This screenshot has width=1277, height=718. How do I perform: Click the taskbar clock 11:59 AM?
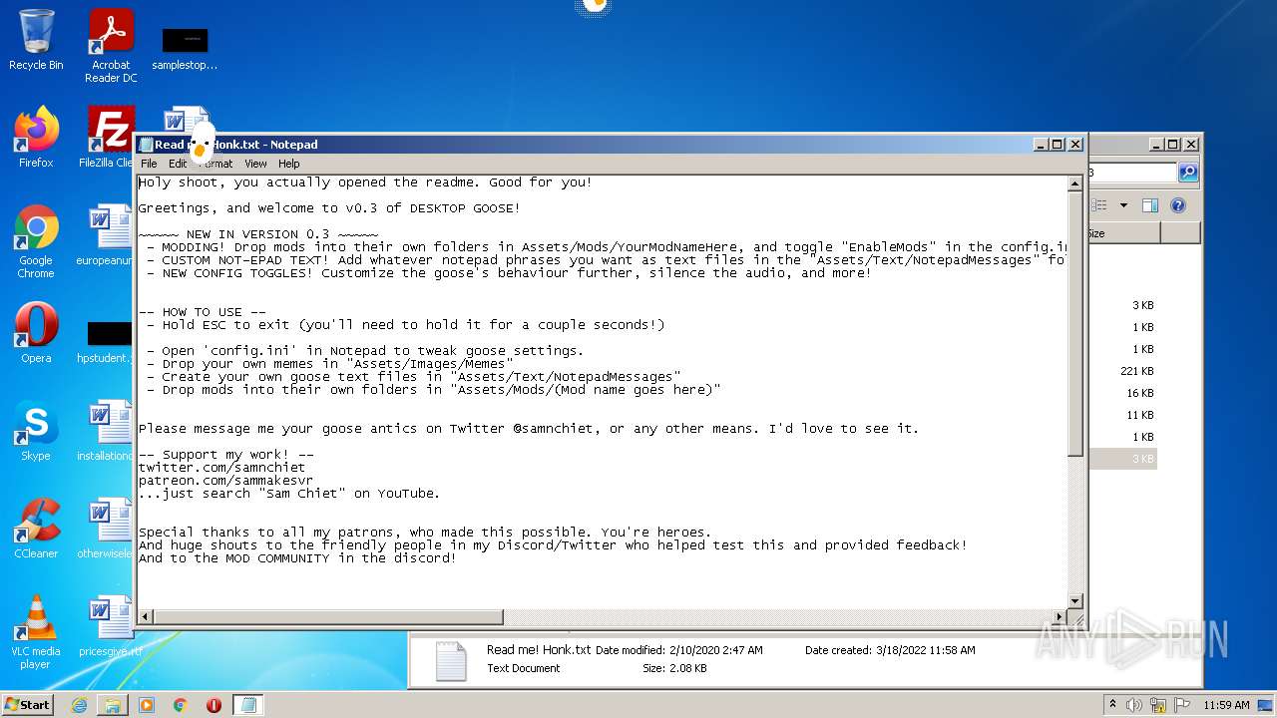coord(1226,705)
